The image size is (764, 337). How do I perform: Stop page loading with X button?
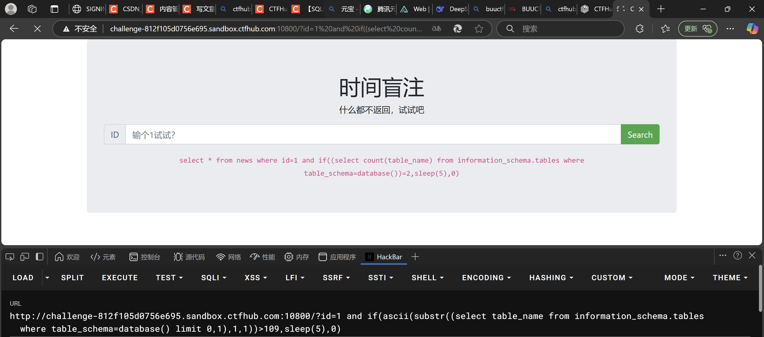pos(37,29)
